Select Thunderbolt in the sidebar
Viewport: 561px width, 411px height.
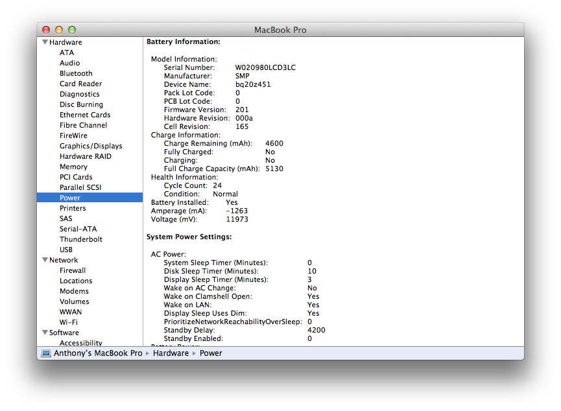81,239
